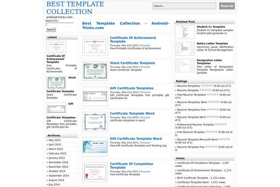Open Resume Templates Free link in Ratings
Image resolution: width=280 pixels, height=187 pixels.
(191, 110)
